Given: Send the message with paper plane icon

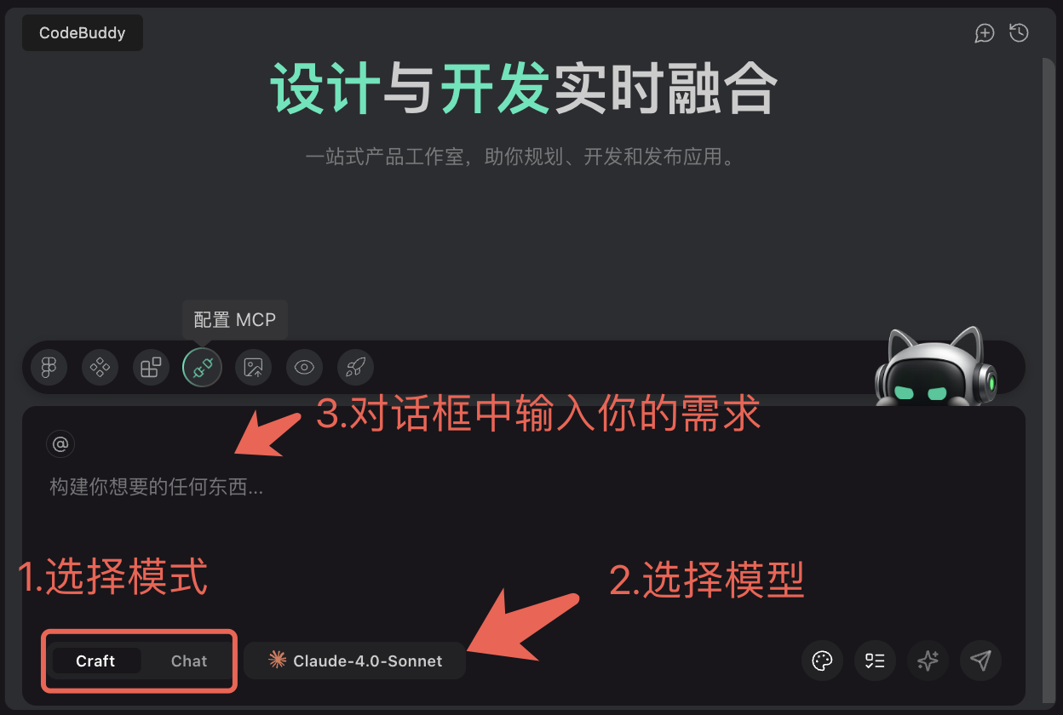Looking at the screenshot, I should pyautogui.click(x=980, y=661).
